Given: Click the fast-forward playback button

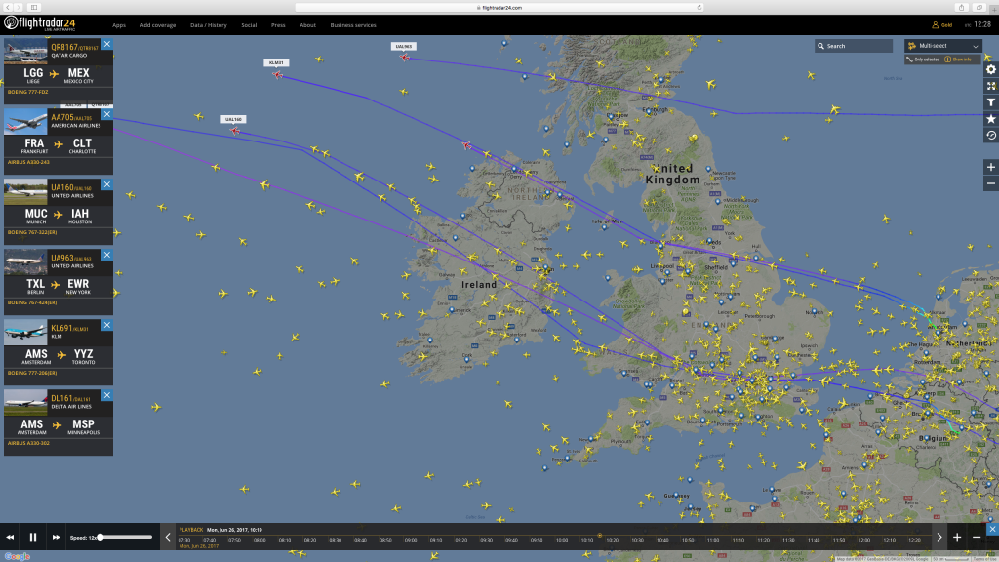Looking at the screenshot, I should coord(56,538).
